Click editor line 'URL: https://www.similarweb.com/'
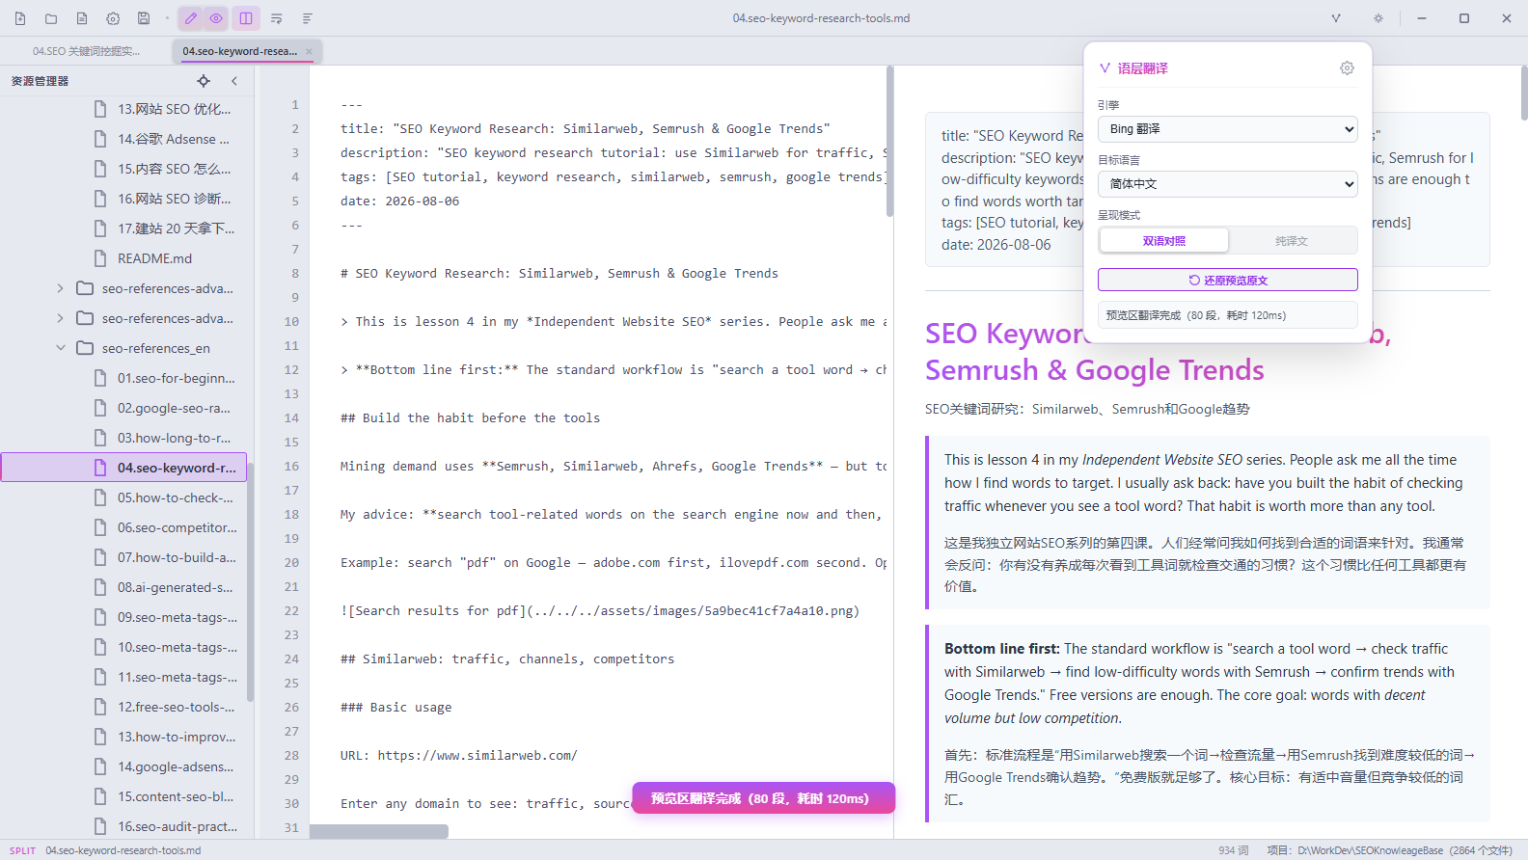This screenshot has width=1528, height=860. (x=458, y=756)
